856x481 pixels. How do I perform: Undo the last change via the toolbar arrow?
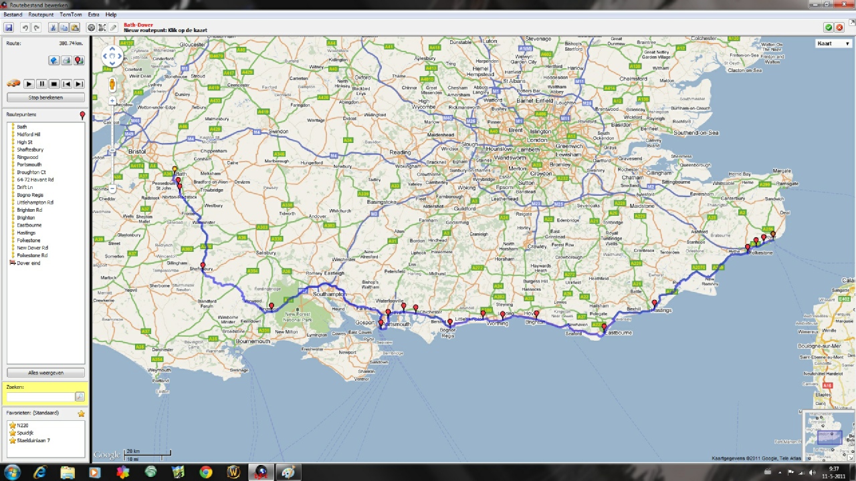point(25,27)
